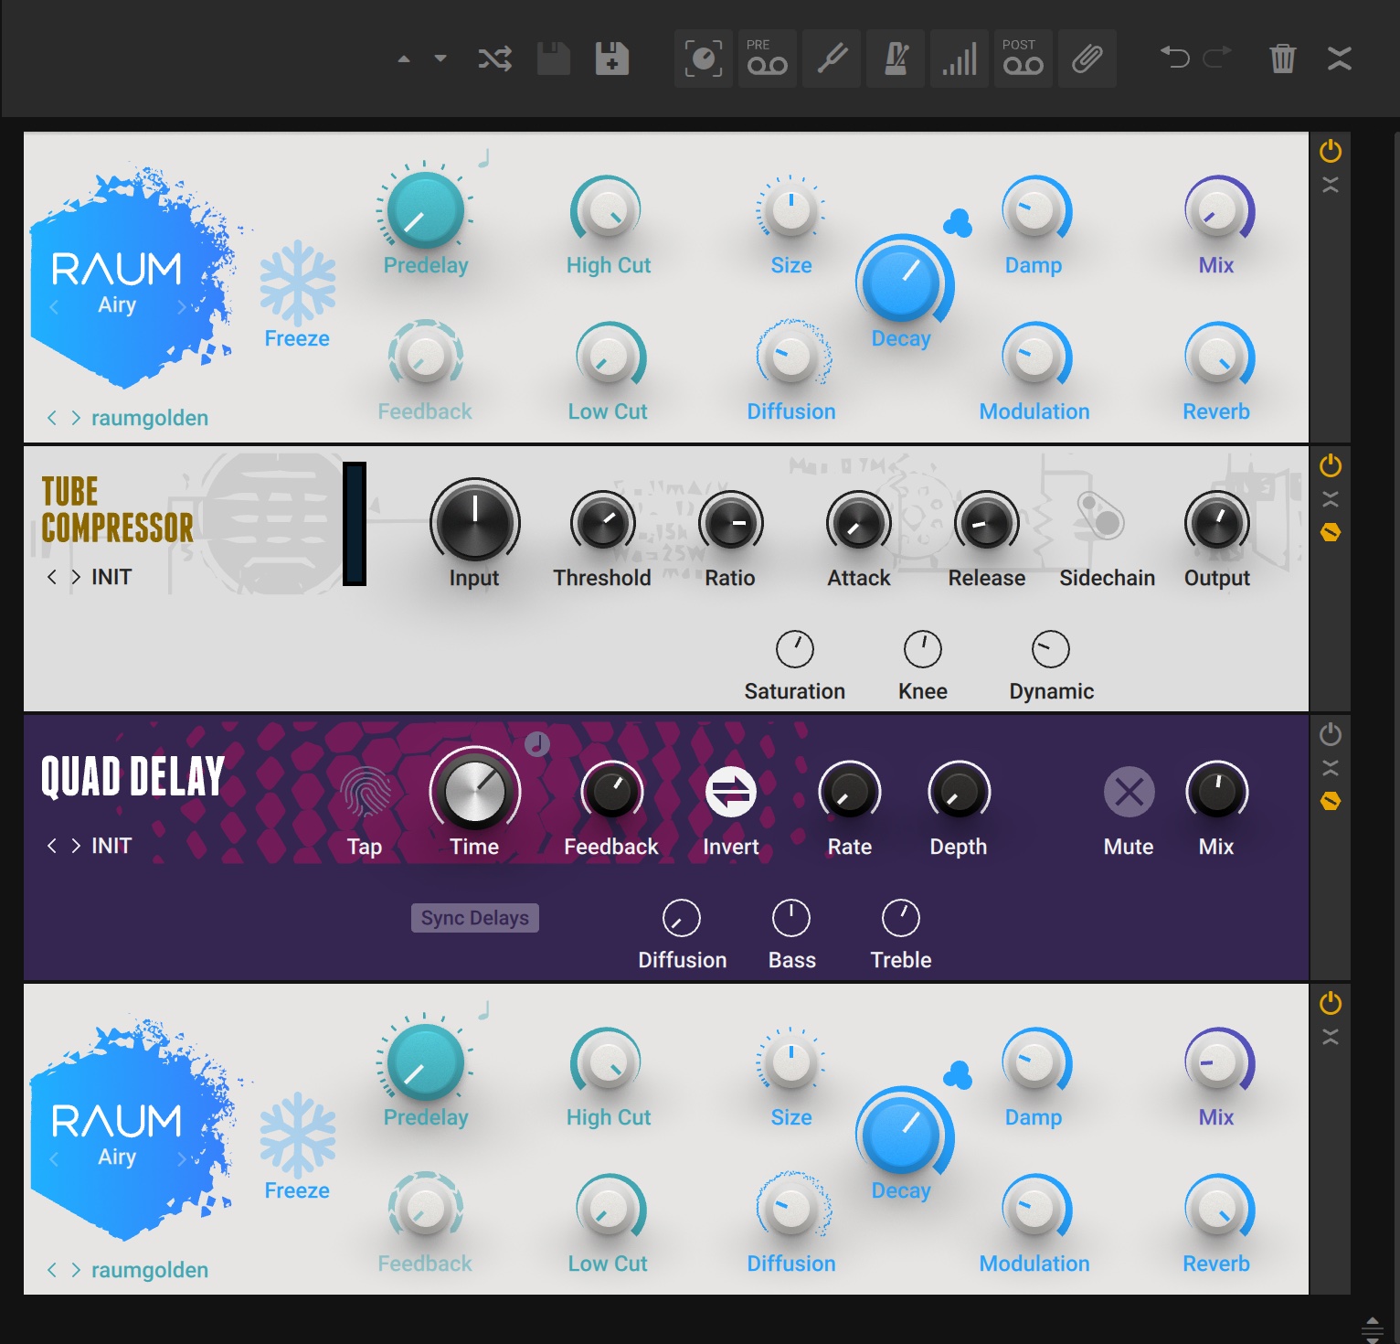
Task: Enable the Quad Delay power switch
Action: tap(1331, 732)
